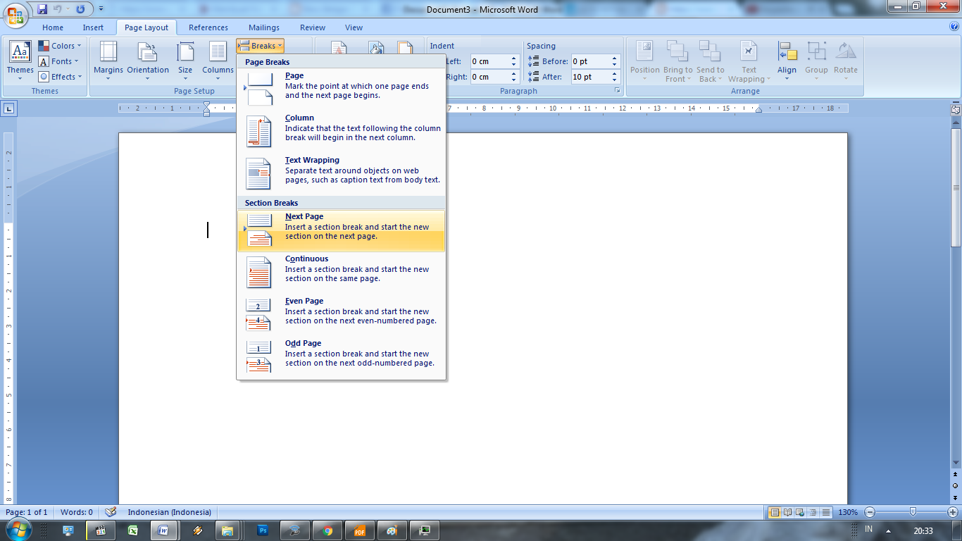Open Photoshop from the taskbar
This screenshot has width=962, height=541.
[263, 530]
